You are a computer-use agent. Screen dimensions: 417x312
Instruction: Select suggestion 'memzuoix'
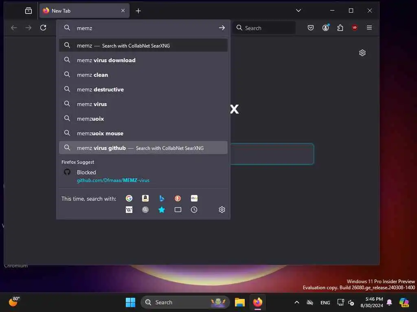143,119
